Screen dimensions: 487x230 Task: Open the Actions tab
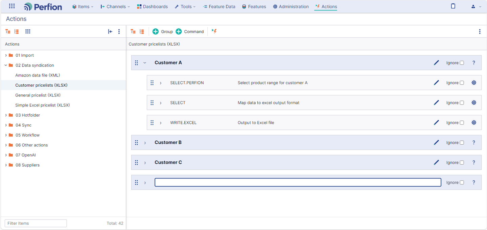326,6
